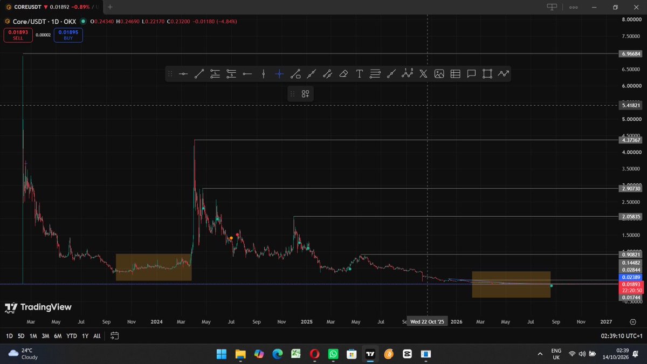The image size is (647, 364).
Task: Insert an image with picture tool
Action: [x=439, y=74]
